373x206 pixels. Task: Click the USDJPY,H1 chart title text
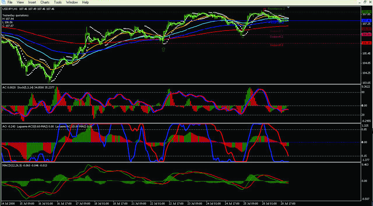10,9
